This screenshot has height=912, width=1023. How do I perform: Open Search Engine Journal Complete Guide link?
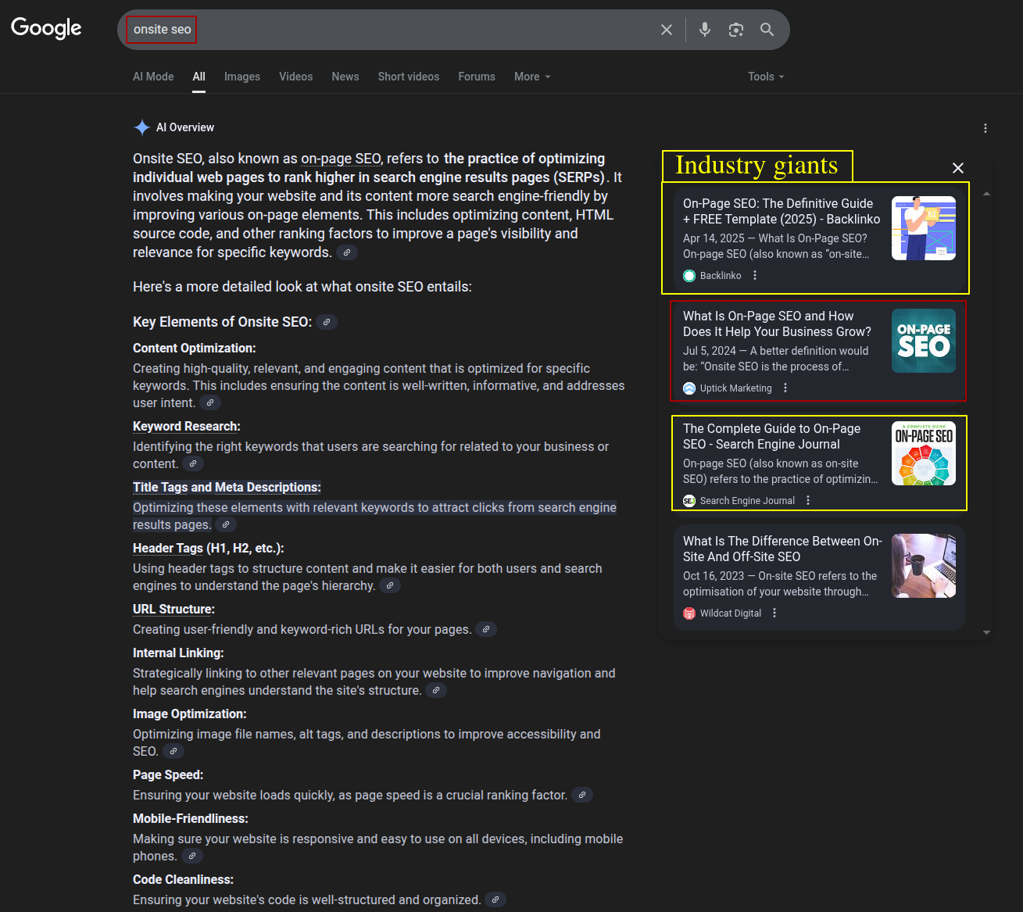[x=771, y=436]
